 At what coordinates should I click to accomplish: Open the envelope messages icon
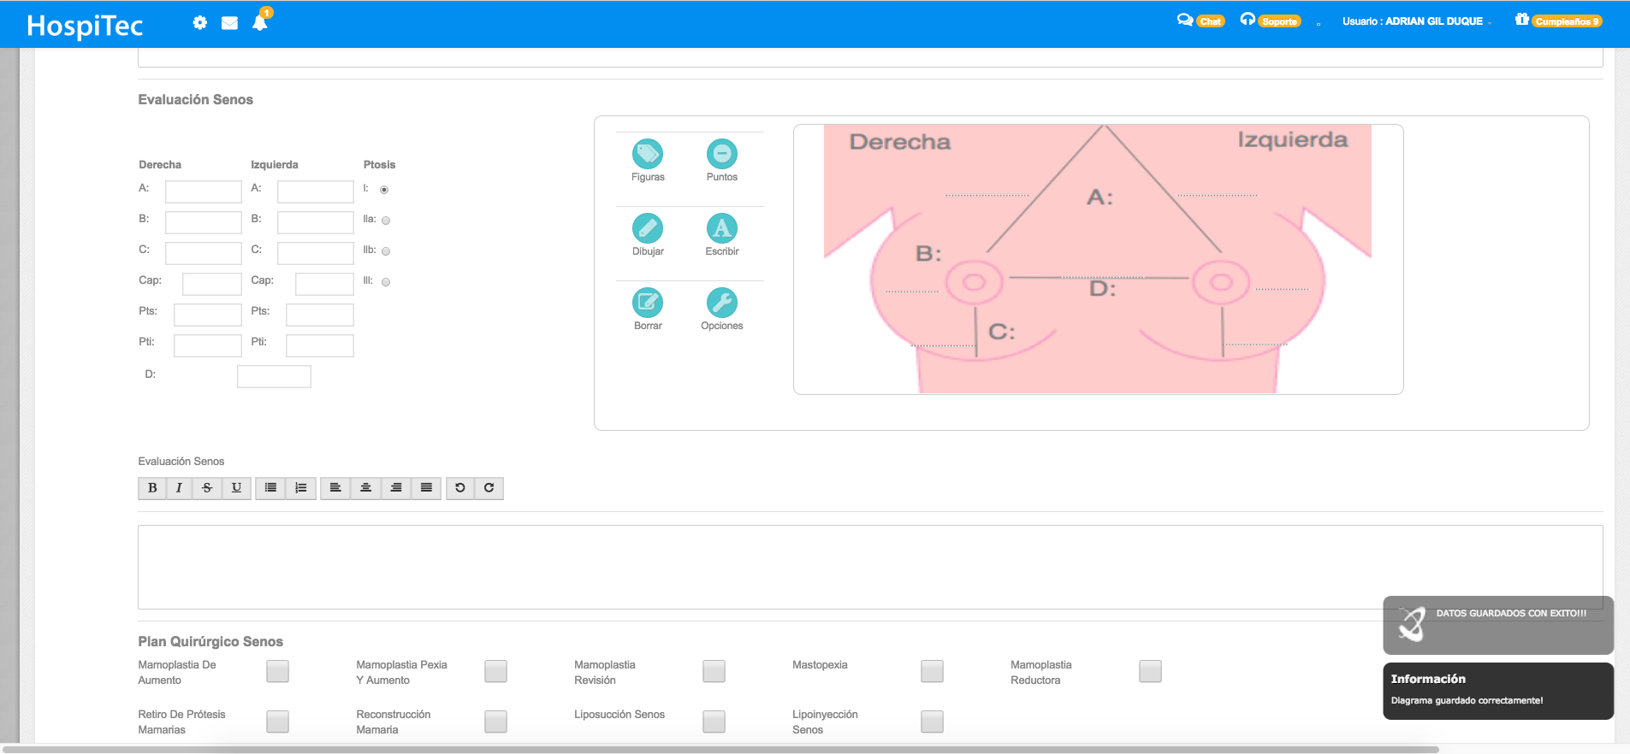[x=229, y=23]
